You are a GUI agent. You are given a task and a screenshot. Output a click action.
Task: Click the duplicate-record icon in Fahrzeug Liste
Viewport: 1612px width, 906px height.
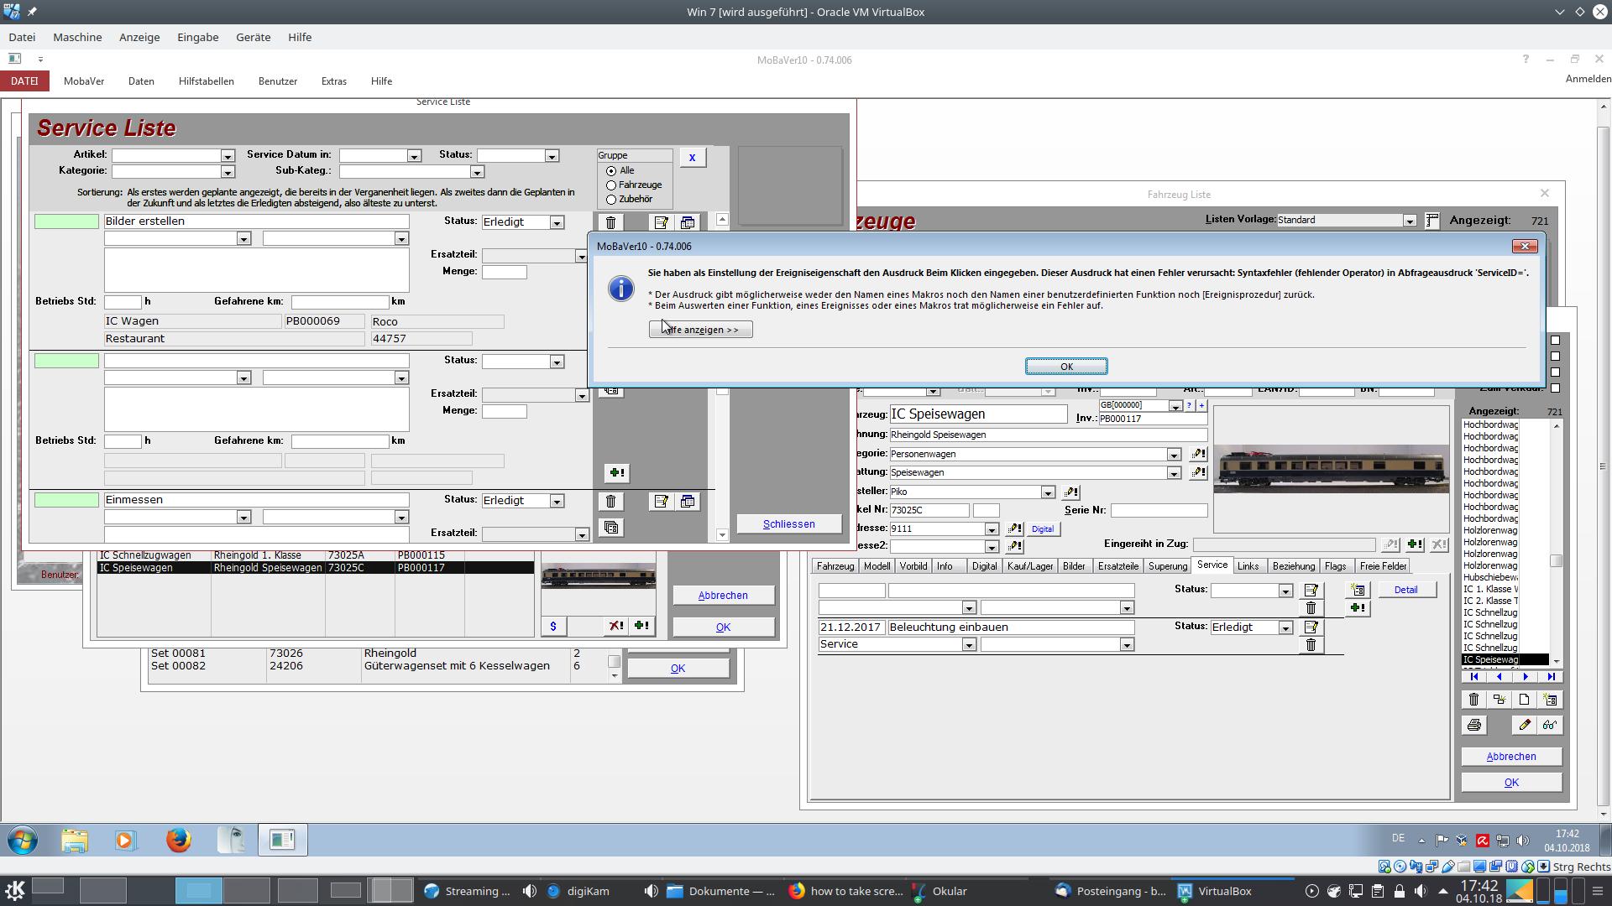point(1499,700)
